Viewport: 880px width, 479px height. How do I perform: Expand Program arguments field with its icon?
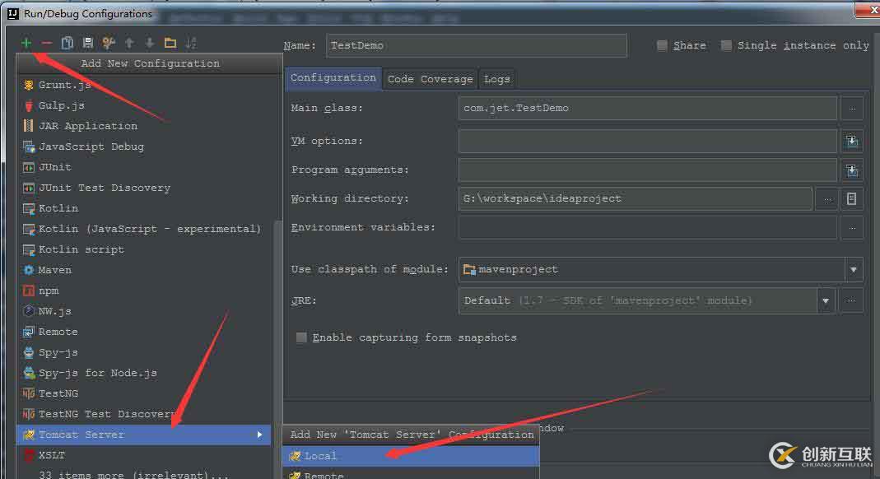pos(852,170)
